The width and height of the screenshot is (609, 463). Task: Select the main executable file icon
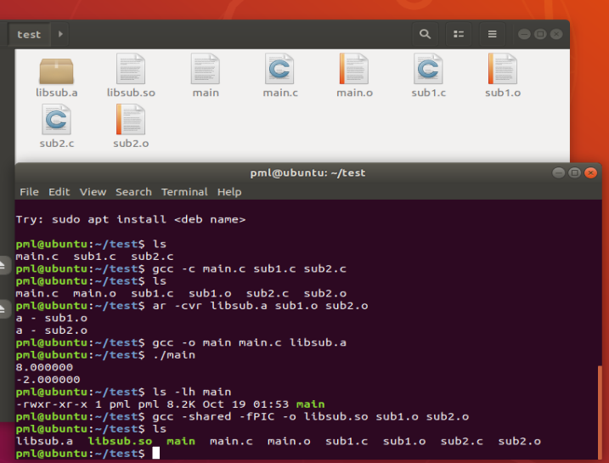click(206, 69)
